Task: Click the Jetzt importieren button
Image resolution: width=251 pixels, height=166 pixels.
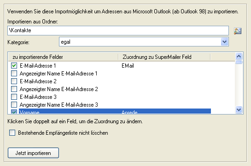Action: [x=33, y=153]
